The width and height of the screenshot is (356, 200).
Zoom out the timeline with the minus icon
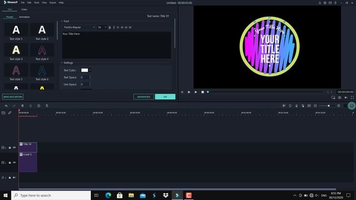point(315,106)
